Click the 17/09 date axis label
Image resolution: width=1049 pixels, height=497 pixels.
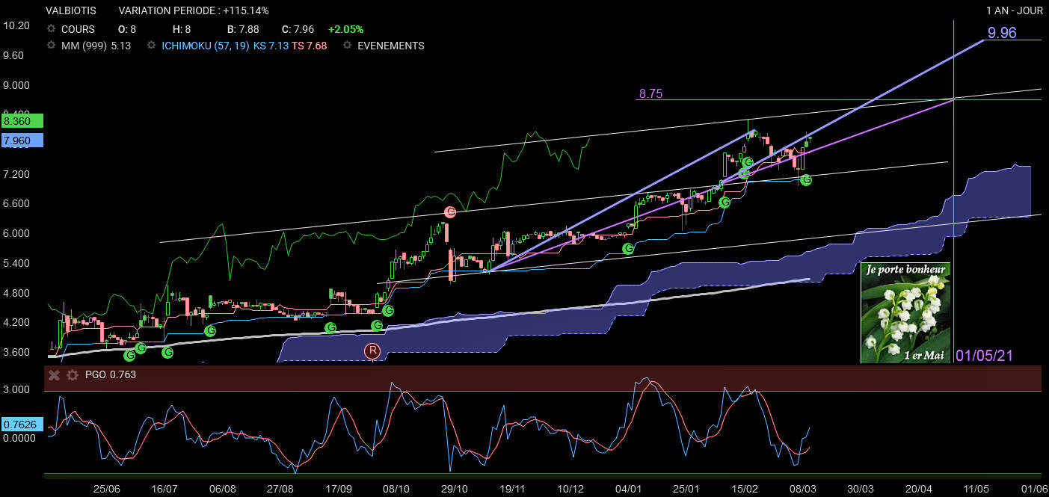[x=339, y=489]
